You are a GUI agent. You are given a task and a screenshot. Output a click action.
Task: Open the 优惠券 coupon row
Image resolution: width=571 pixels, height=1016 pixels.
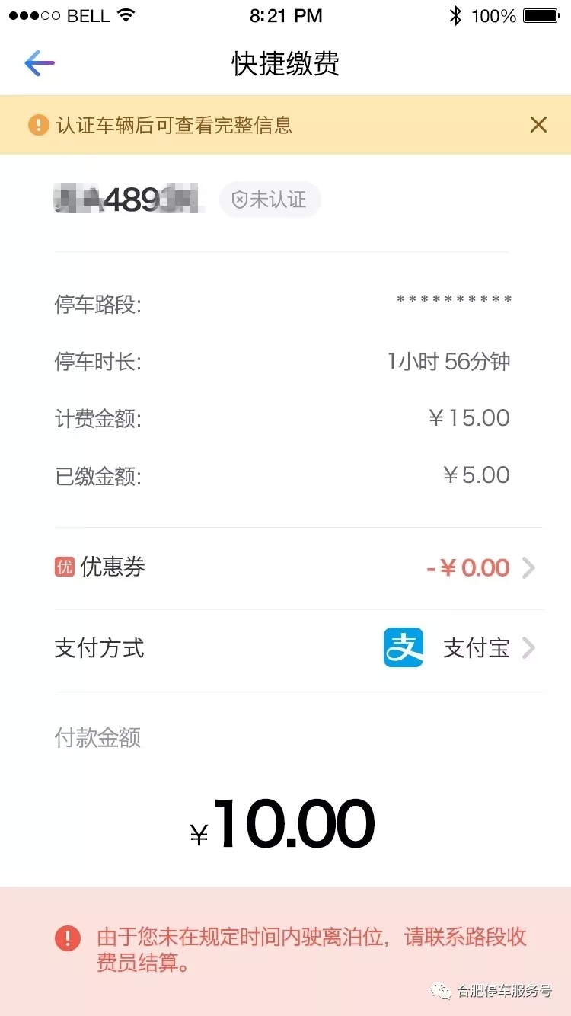click(x=113, y=567)
